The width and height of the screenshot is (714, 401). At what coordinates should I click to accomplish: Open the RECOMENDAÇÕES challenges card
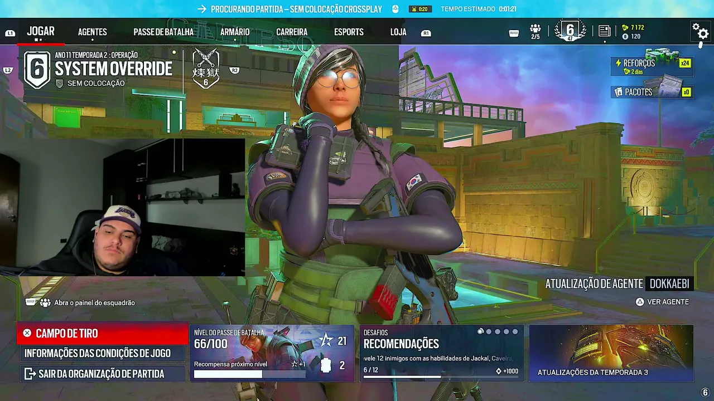pyautogui.click(x=442, y=353)
